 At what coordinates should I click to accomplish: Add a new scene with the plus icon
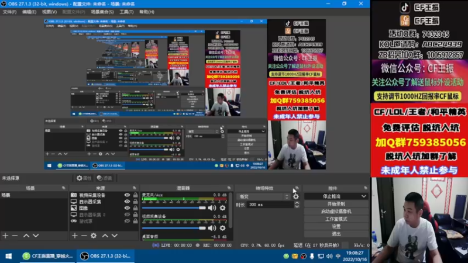click(x=5, y=236)
